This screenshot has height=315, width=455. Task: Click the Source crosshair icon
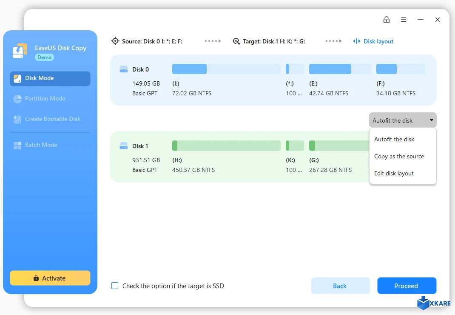[x=115, y=41]
